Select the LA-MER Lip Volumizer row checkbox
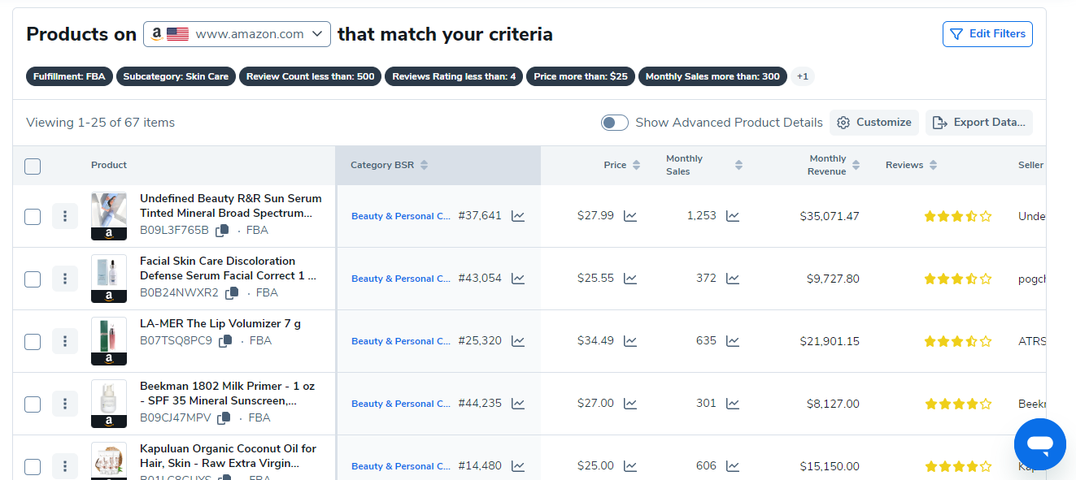The image size is (1076, 480). coord(33,342)
